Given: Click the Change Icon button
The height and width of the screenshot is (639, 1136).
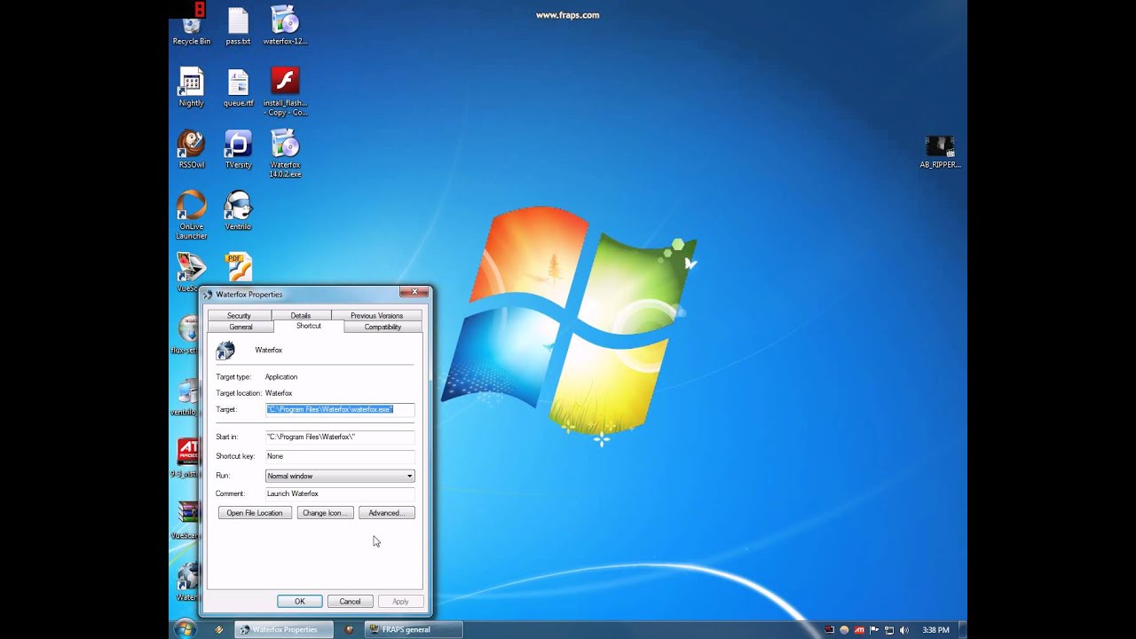Looking at the screenshot, I should 326,513.
